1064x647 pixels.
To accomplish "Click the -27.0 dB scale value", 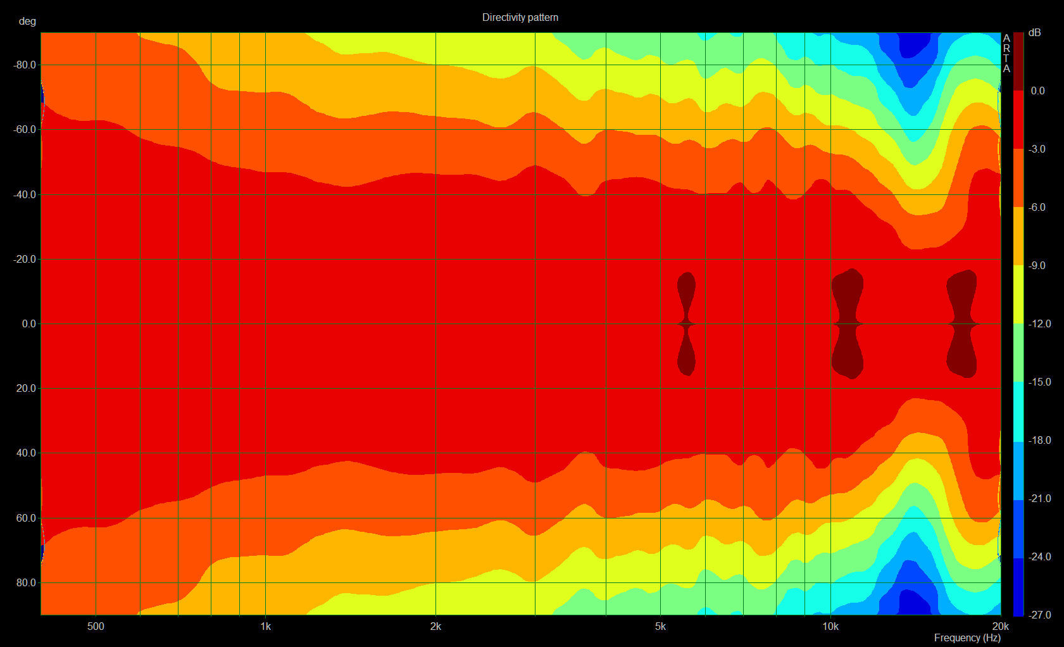I will pyautogui.click(x=1039, y=615).
